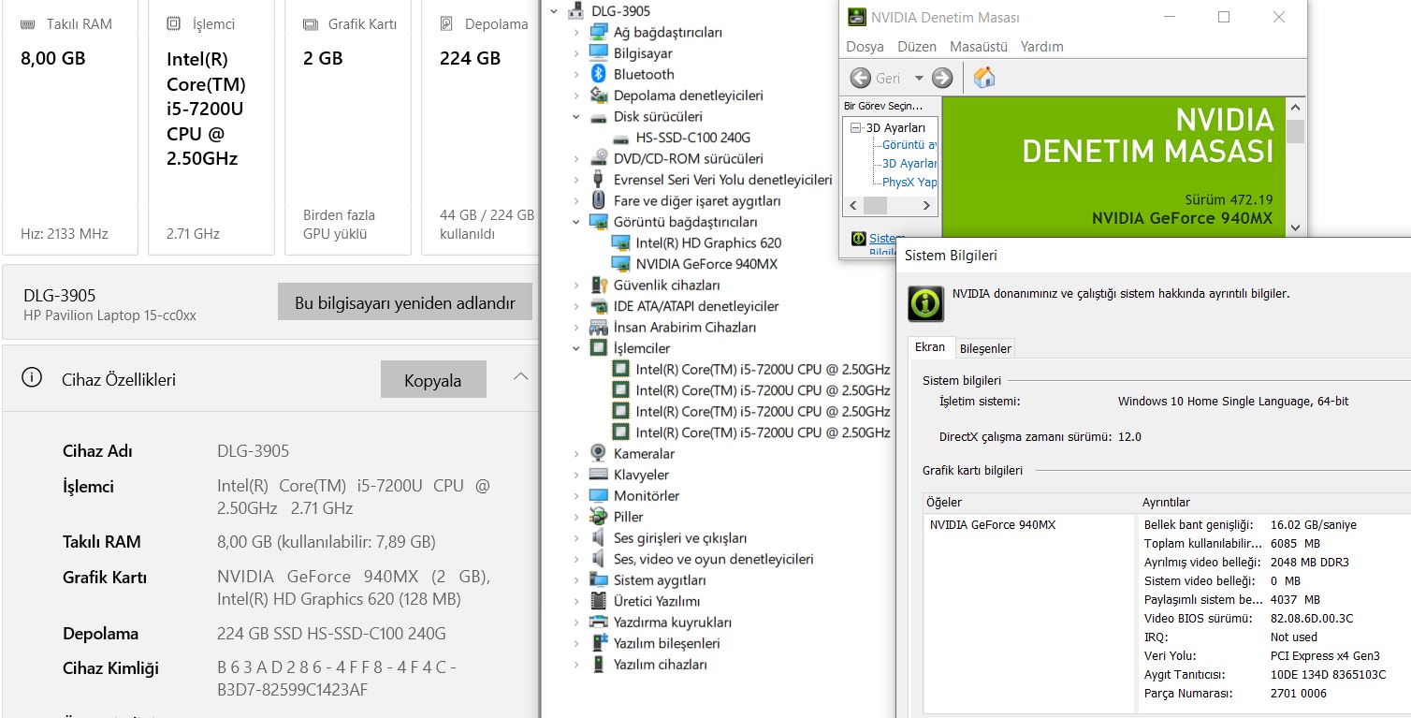Click the Klavyeler keyboard icon

tap(599, 475)
